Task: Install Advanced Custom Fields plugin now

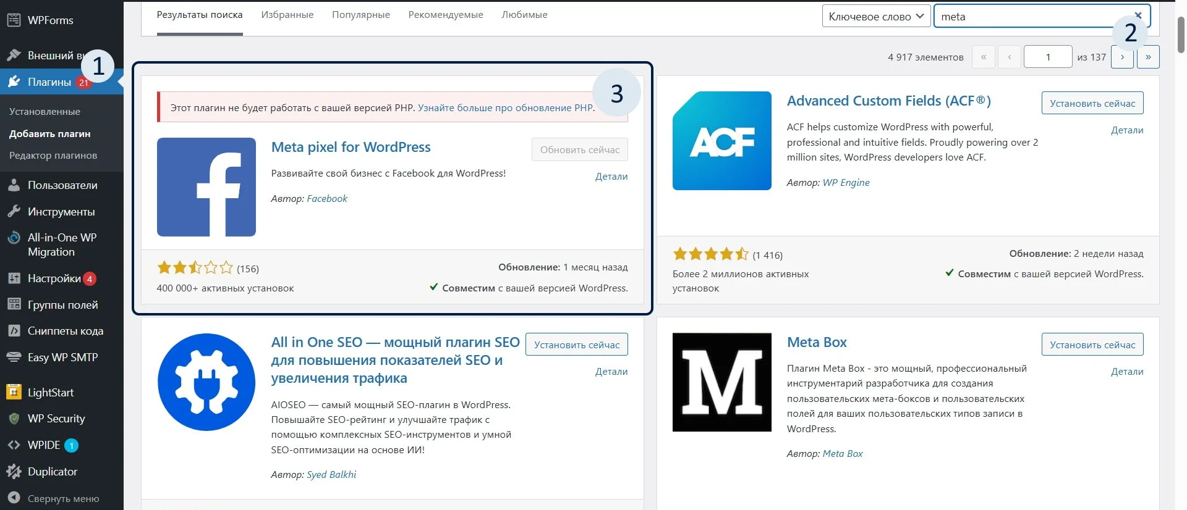Action: pyautogui.click(x=1092, y=103)
